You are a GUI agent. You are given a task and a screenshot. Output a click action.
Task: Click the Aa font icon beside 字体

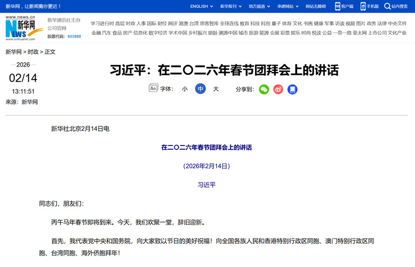153,88
